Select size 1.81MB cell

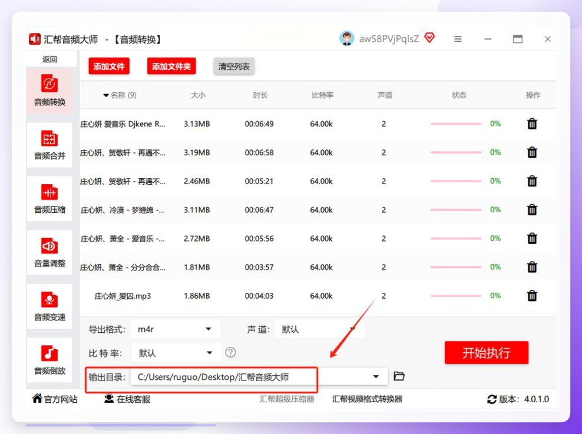(x=197, y=267)
